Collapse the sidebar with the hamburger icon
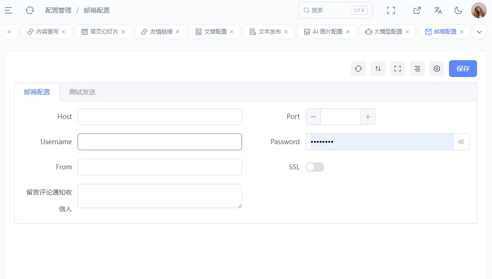The image size is (492, 279). [8, 10]
